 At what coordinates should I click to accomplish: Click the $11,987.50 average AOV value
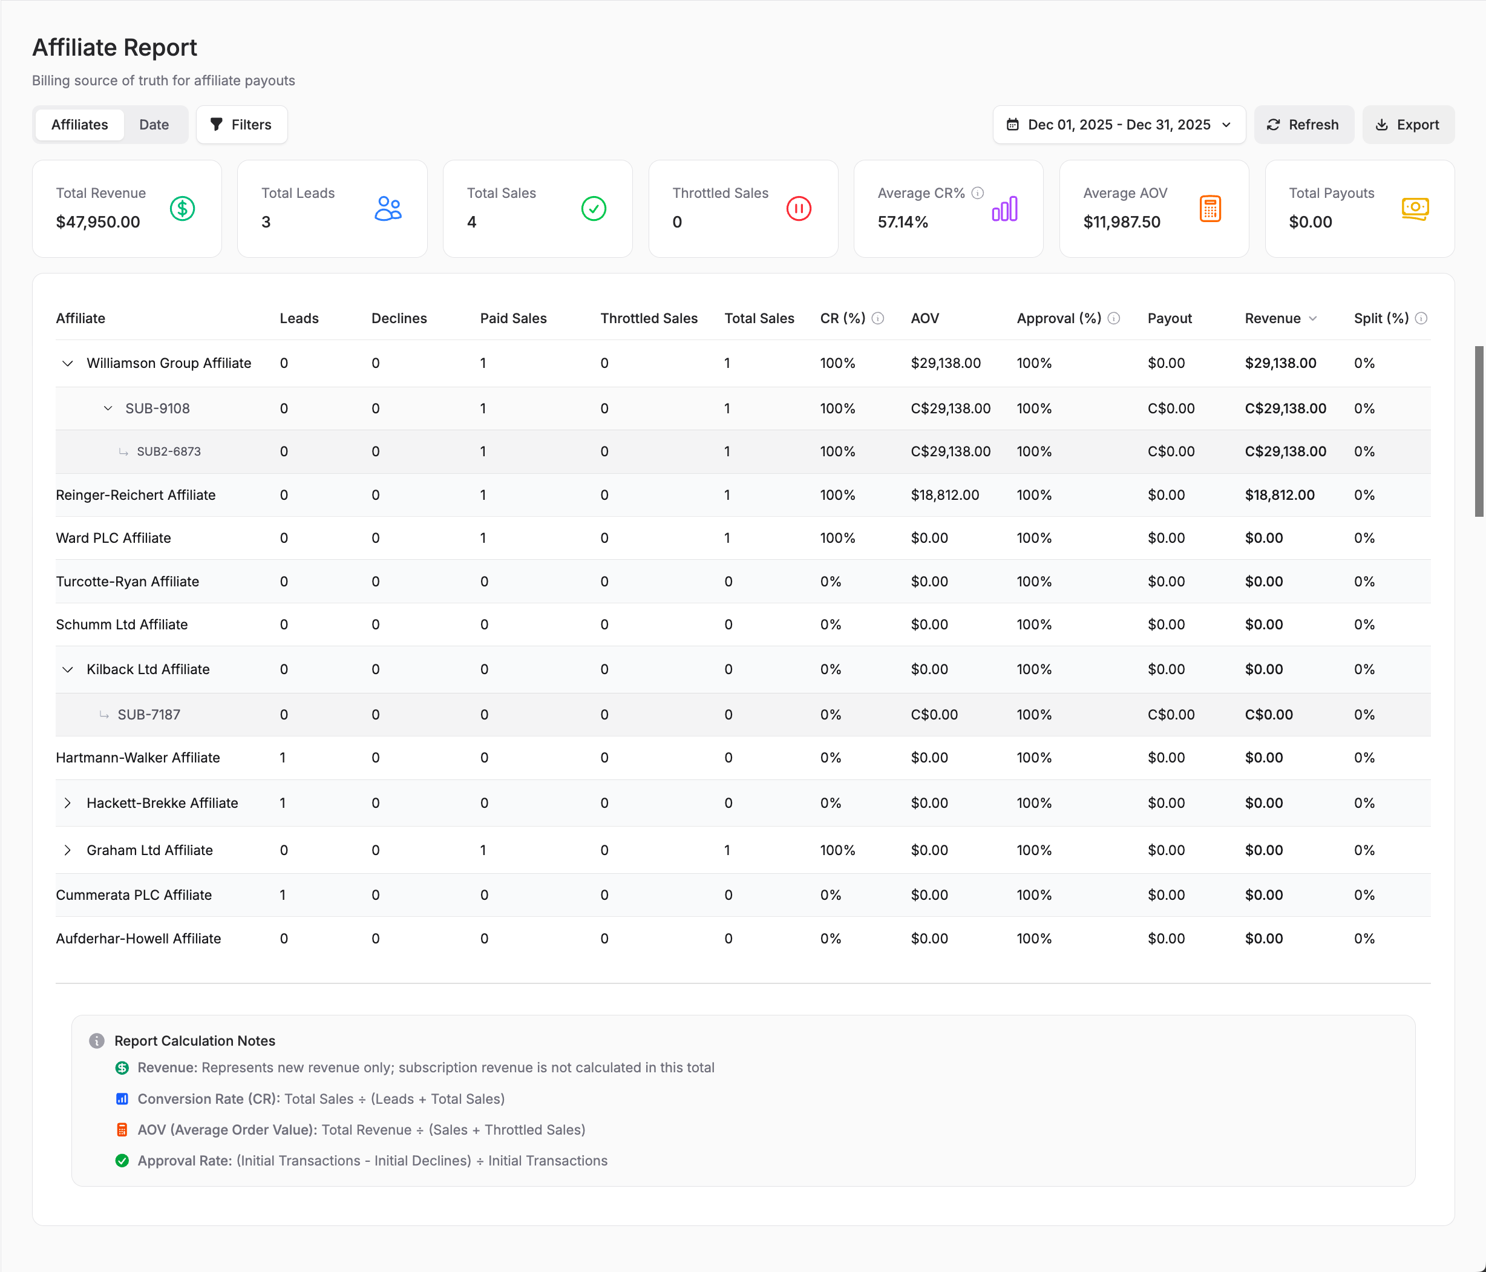point(1122,223)
